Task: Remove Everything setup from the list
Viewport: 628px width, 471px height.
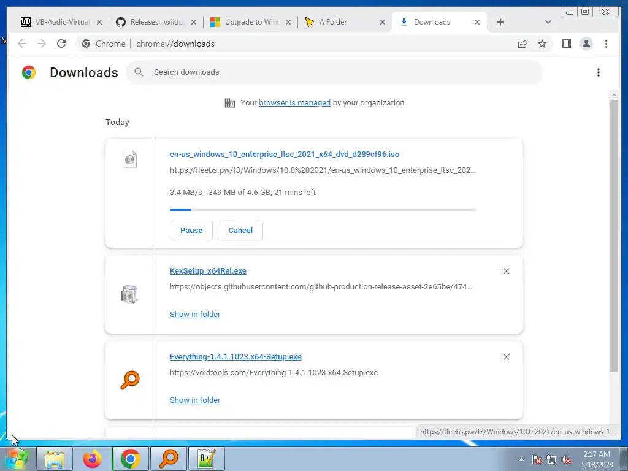Action: pyautogui.click(x=506, y=357)
